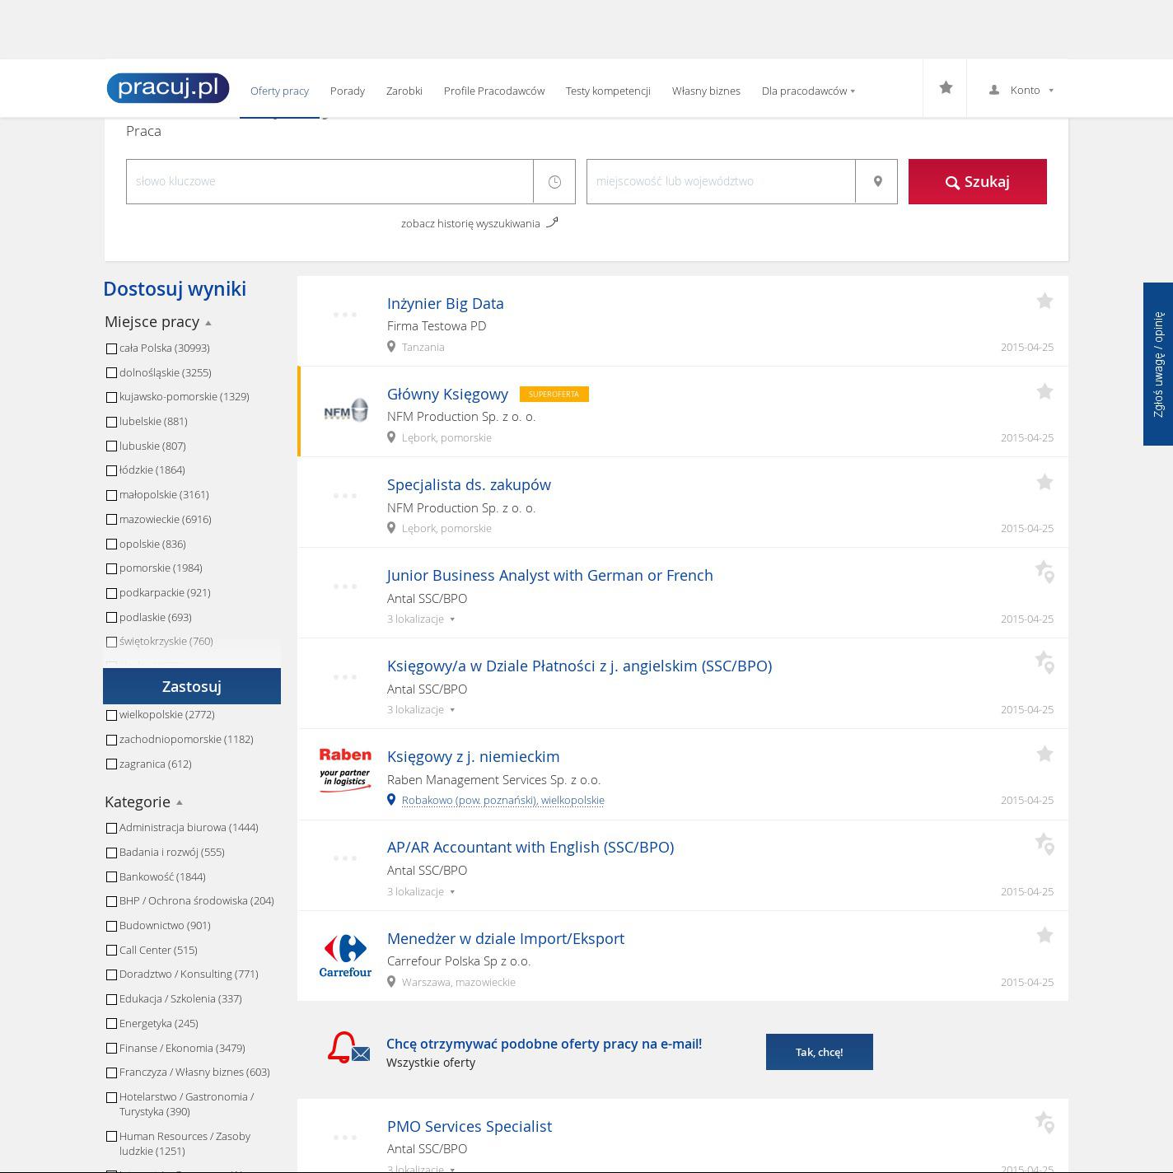Open the Konto account dropdown
Image resolution: width=1173 pixels, height=1173 pixels.
coord(1021,90)
